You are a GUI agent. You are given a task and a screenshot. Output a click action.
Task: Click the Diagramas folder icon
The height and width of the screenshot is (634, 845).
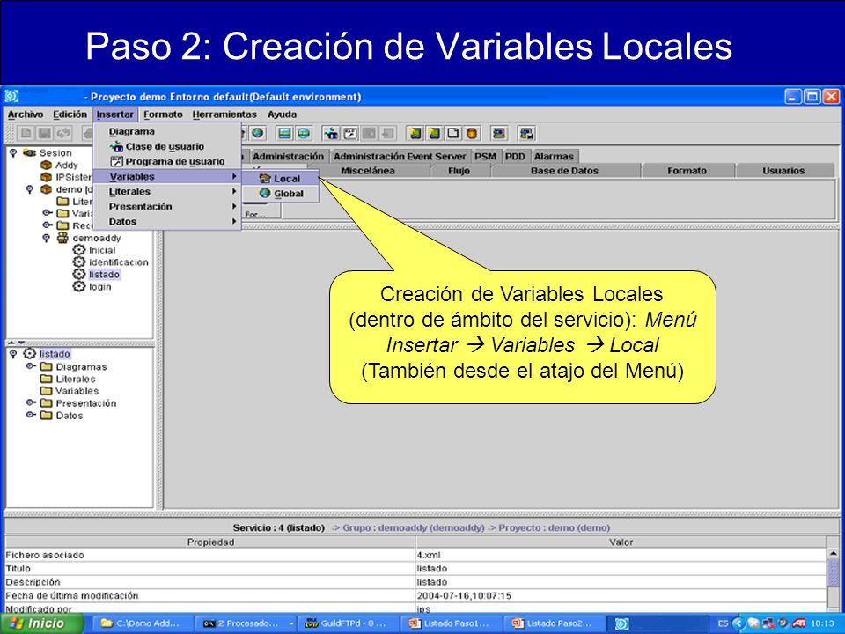(x=47, y=366)
